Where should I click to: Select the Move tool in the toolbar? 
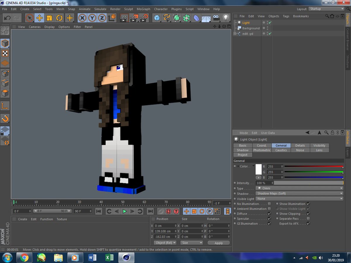click(39, 18)
